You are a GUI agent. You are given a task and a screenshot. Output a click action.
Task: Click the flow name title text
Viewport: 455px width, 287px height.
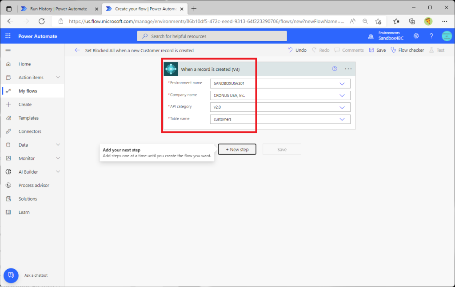139,50
